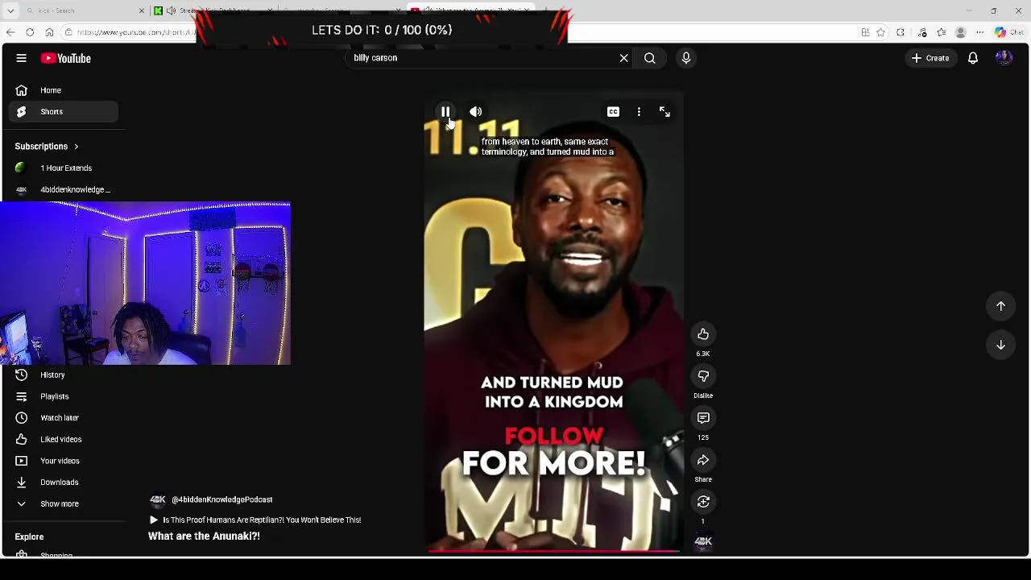The height and width of the screenshot is (580, 1031).
Task: Select Shorts in the sidebar
Action: 64,112
